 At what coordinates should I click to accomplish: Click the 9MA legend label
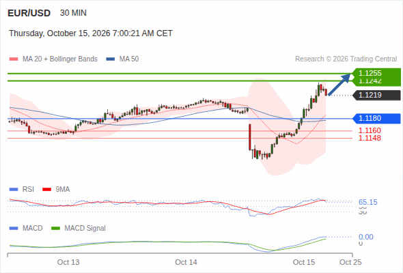tap(63, 190)
